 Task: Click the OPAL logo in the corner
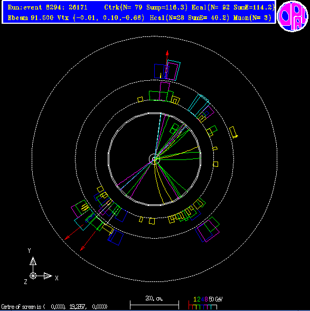point(293,16)
